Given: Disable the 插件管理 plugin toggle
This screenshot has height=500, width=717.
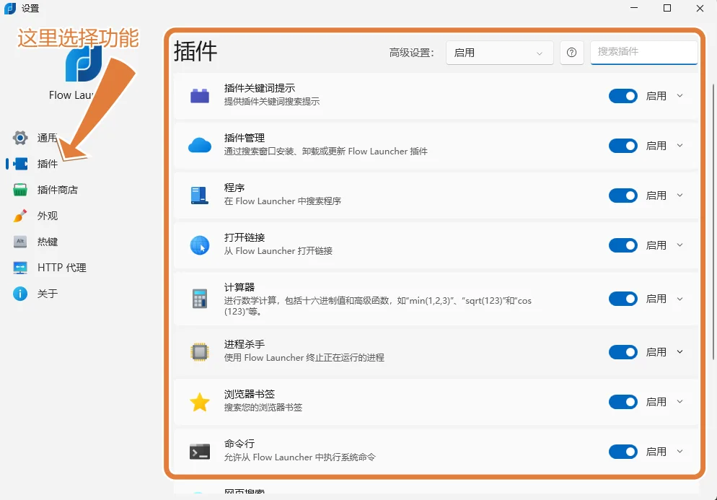Looking at the screenshot, I should point(623,146).
